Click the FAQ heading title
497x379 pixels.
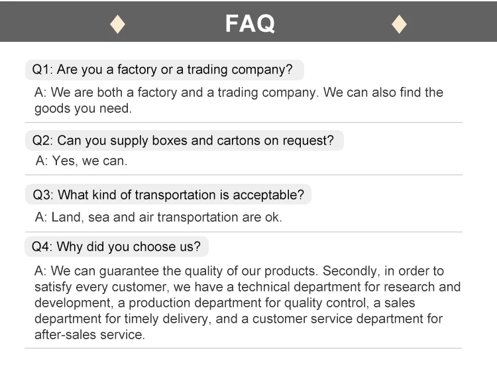point(249,24)
